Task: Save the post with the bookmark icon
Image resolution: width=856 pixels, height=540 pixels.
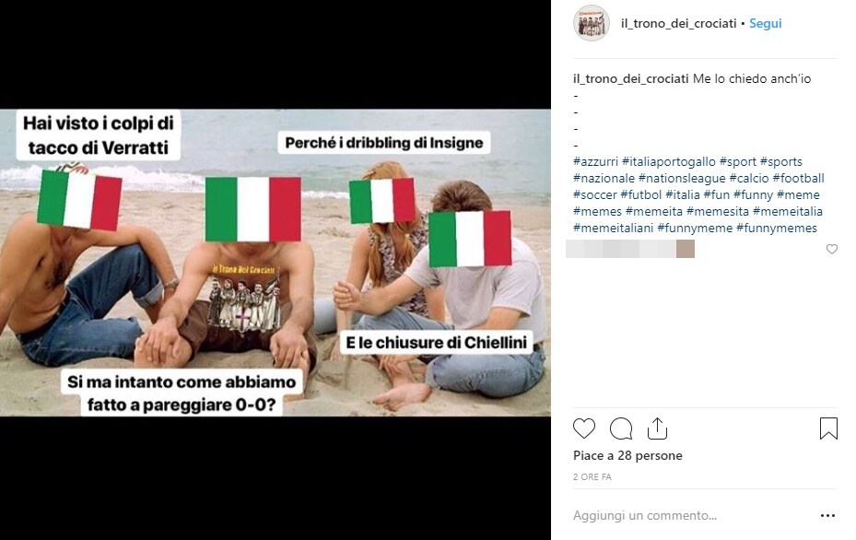Action: point(828,428)
